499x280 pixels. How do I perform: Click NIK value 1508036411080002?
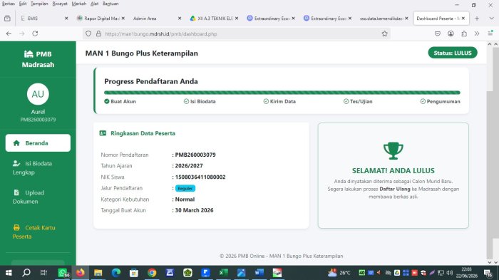coord(200,177)
